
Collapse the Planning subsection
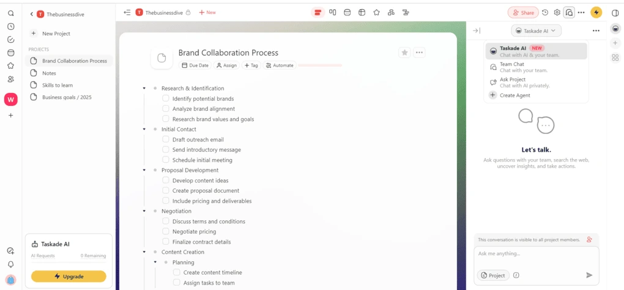pyautogui.click(x=155, y=262)
